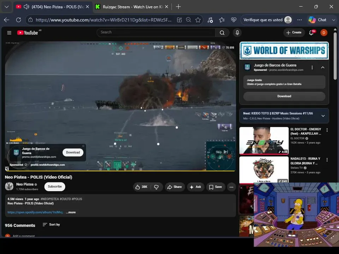The width and height of the screenshot is (339, 254).
Task: Open zoom control in address bar
Action: tap(189, 20)
